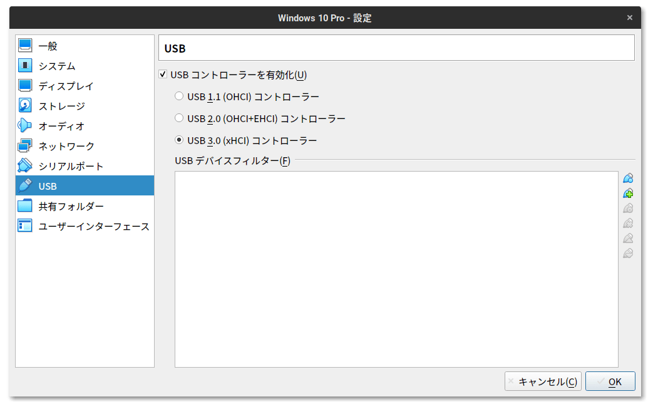Open the システム settings page
The image size is (653, 409).
point(85,66)
